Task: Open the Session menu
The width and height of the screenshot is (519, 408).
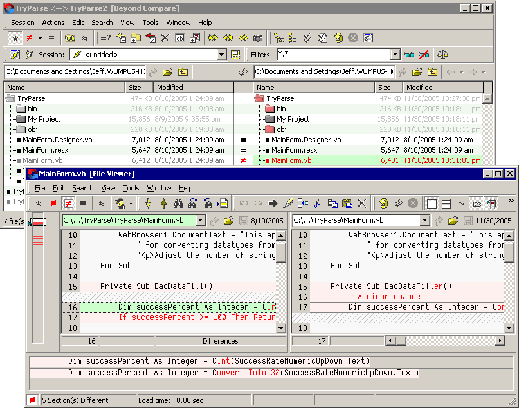Action: point(23,23)
